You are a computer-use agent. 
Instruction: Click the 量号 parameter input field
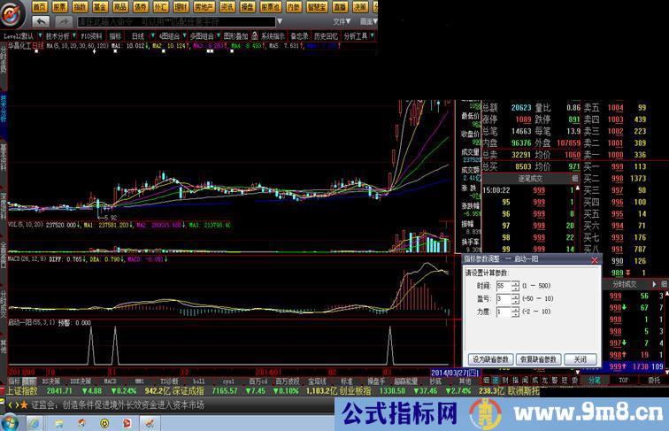pyautogui.click(x=502, y=299)
